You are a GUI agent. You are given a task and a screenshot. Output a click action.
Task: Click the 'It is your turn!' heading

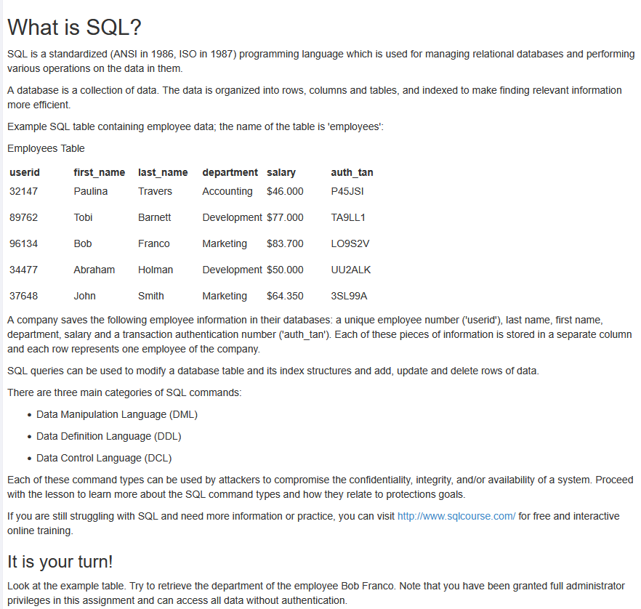click(x=60, y=562)
